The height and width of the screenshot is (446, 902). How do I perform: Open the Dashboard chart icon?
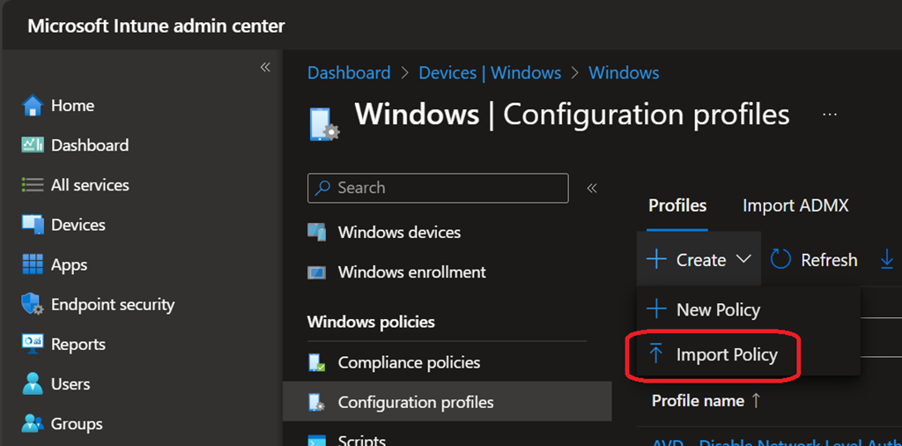click(x=33, y=145)
